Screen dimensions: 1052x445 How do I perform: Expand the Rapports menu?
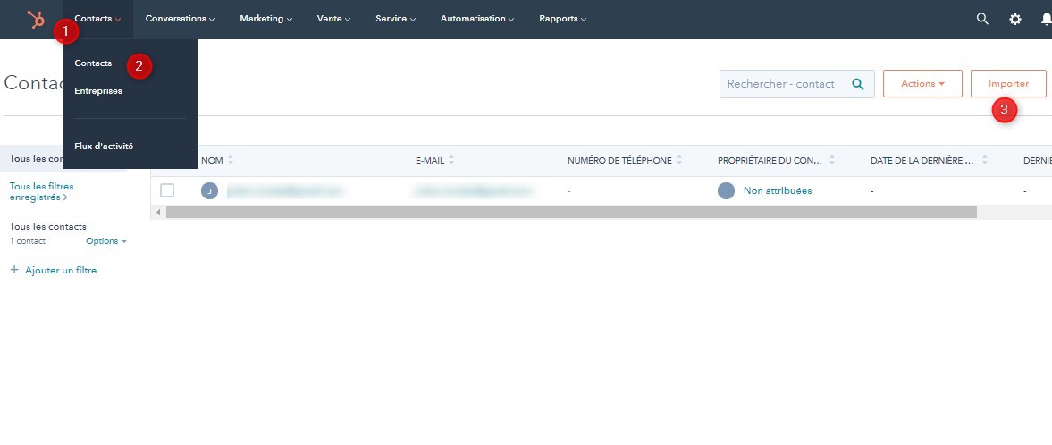click(x=562, y=19)
